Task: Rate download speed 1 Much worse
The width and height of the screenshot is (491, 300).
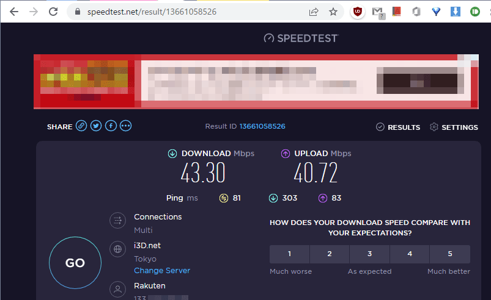Action: click(x=289, y=254)
